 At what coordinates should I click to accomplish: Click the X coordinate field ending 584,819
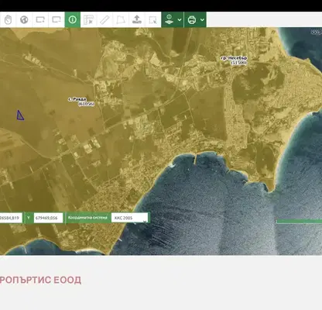pos(11,218)
